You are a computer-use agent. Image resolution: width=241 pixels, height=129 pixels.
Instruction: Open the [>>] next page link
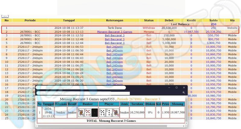click(5, 16)
